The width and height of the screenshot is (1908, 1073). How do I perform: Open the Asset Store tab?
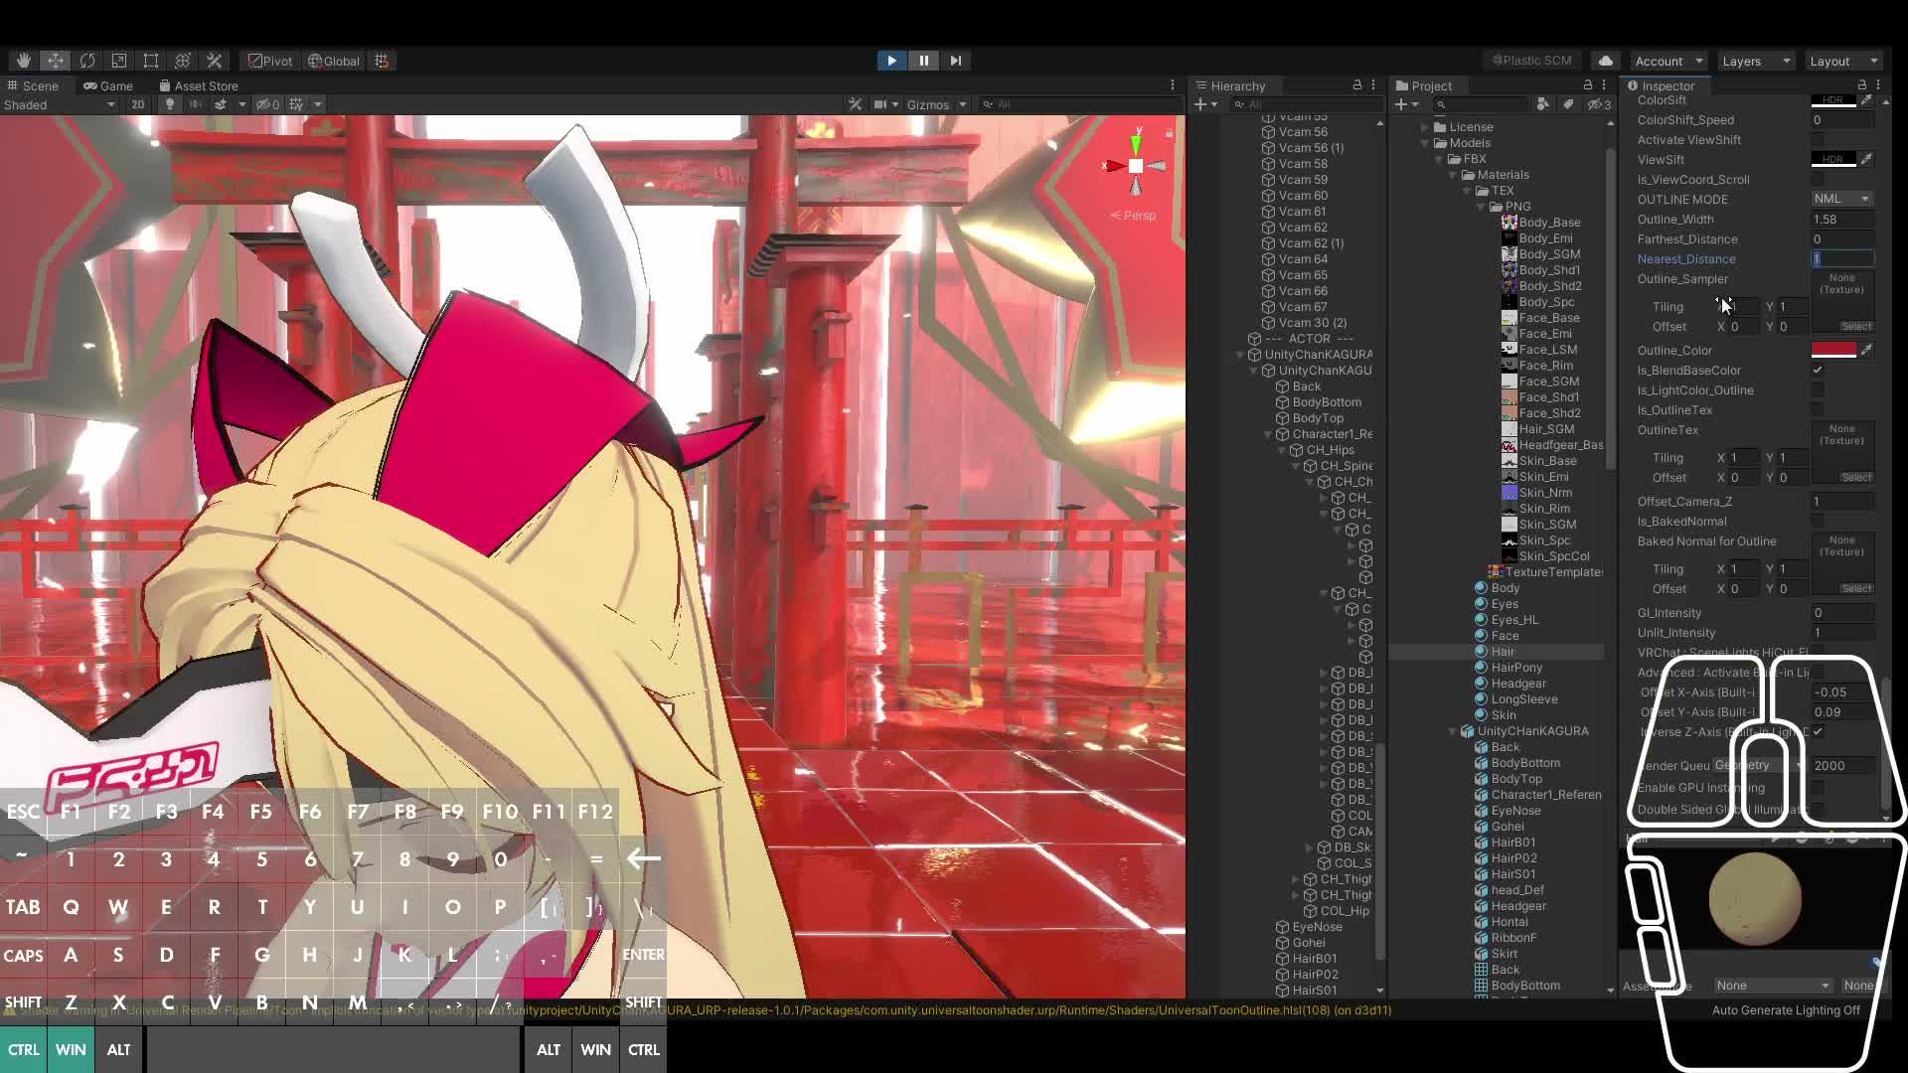[x=198, y=86]
